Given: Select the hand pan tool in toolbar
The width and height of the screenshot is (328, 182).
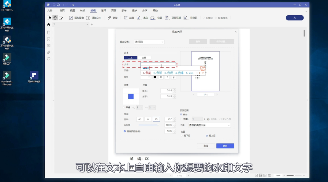Looking at the screenshot, I should pyautogui.click(x=55, y=18).
